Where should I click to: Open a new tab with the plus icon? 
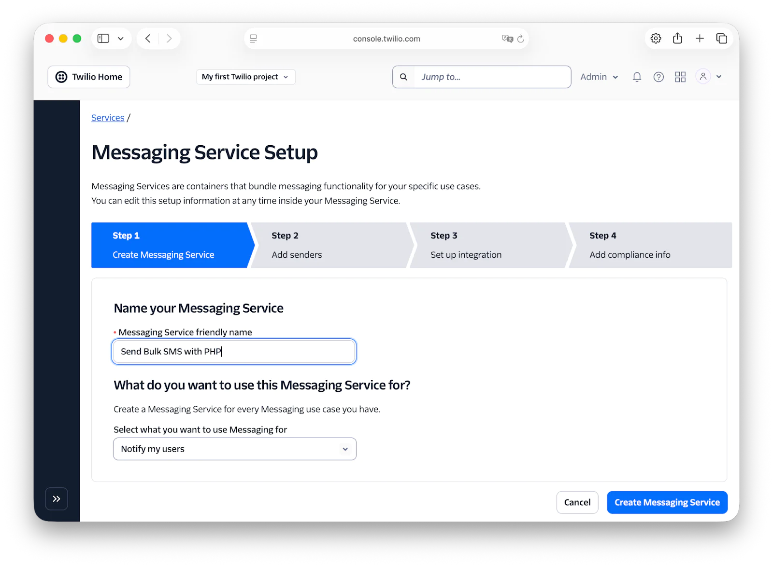pyautogui.click(x=700, y=38)
